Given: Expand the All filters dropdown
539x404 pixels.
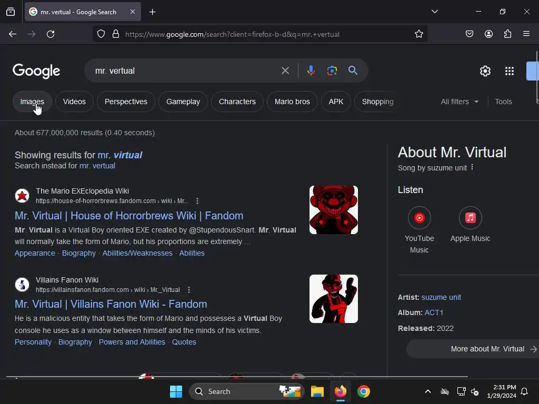Looking at the screenshot, I should click(460, 102).
